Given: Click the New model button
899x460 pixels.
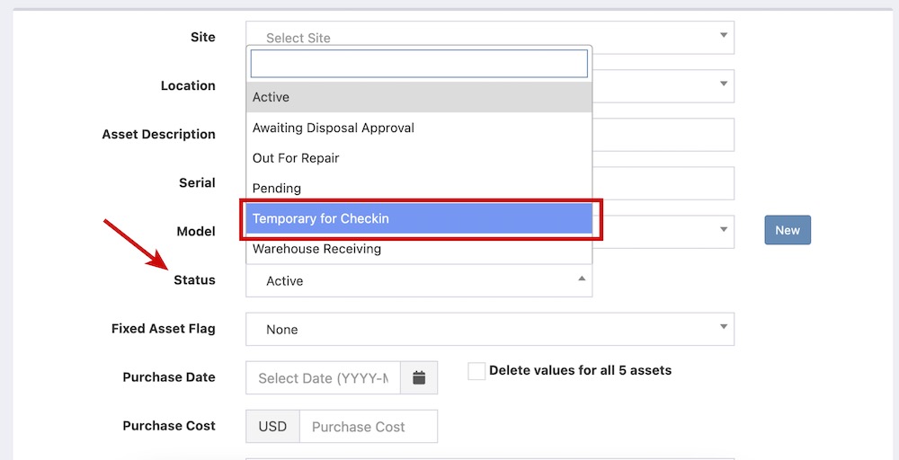Looking at the screenshot, I should click(788, 230).
